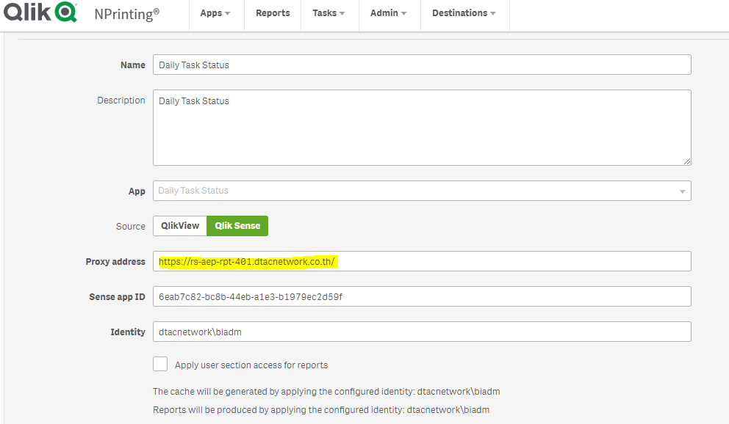729x424 pixels.
Task: Grab the Description resize handle
Action: (687, 161)
